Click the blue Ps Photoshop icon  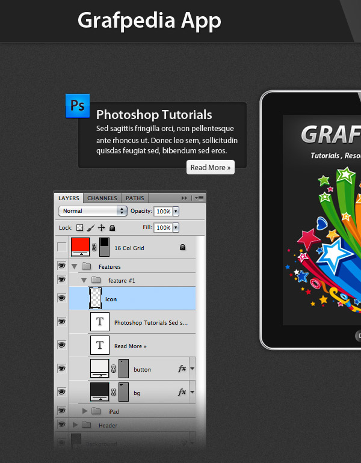[78, 106]
